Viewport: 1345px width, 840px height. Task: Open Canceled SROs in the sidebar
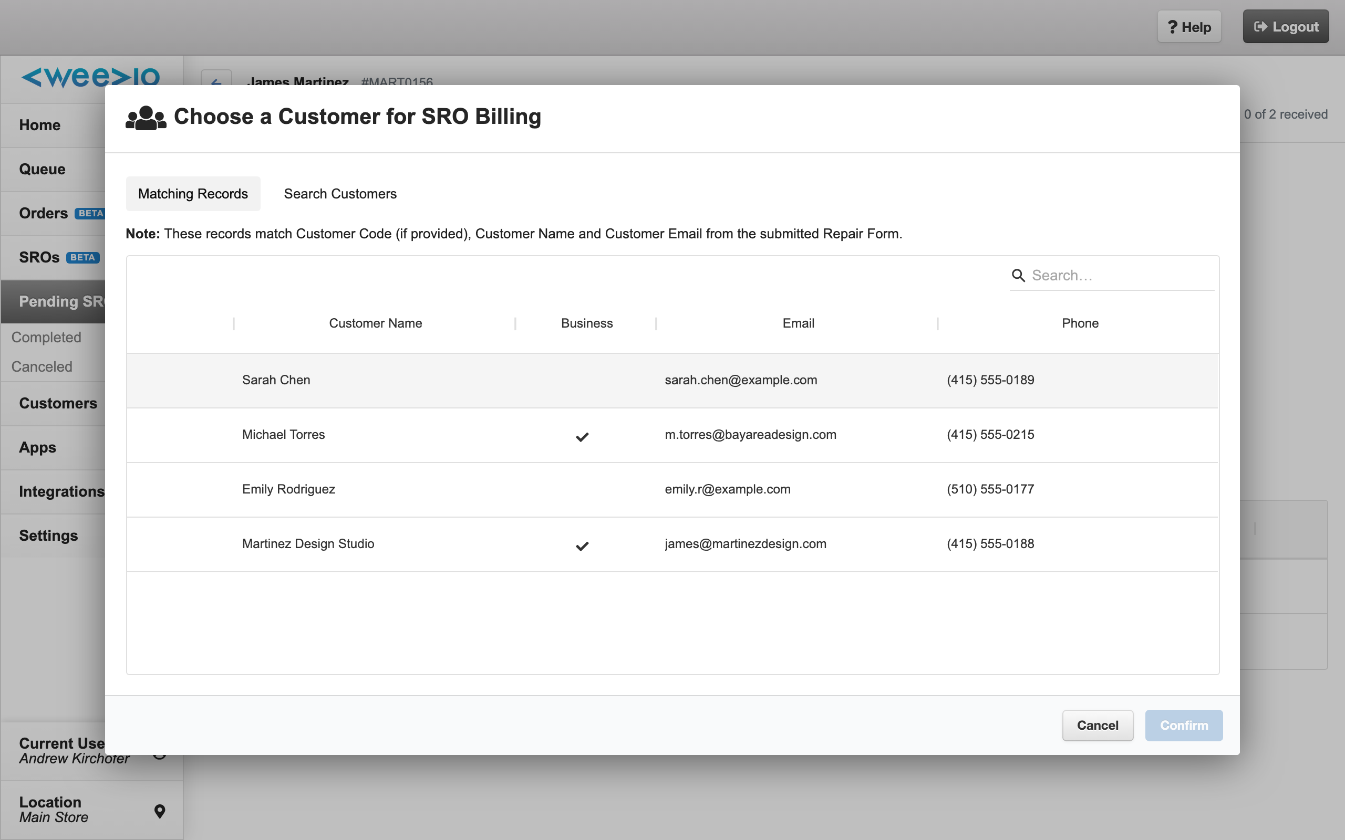pos(42,366)
